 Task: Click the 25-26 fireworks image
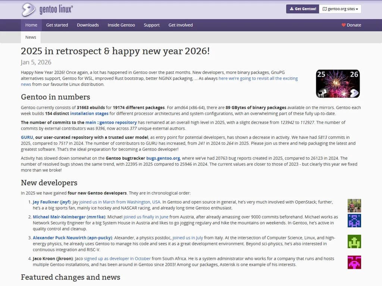coord(338,83)
